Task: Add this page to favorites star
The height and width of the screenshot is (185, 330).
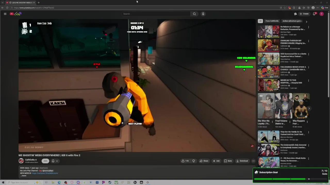Action: coord(285,8)
